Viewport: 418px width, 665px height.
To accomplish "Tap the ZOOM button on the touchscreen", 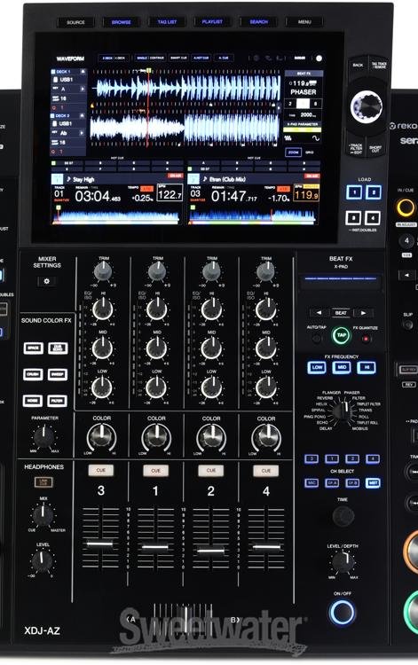I will 293,153.
